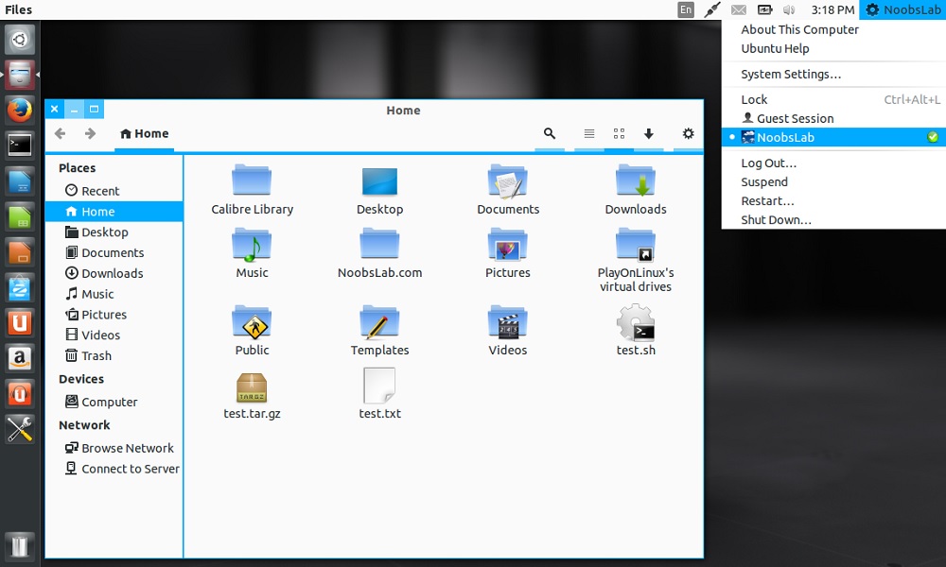
Task: Select Desktop in Places sidebar
Action: click(114, 232)
